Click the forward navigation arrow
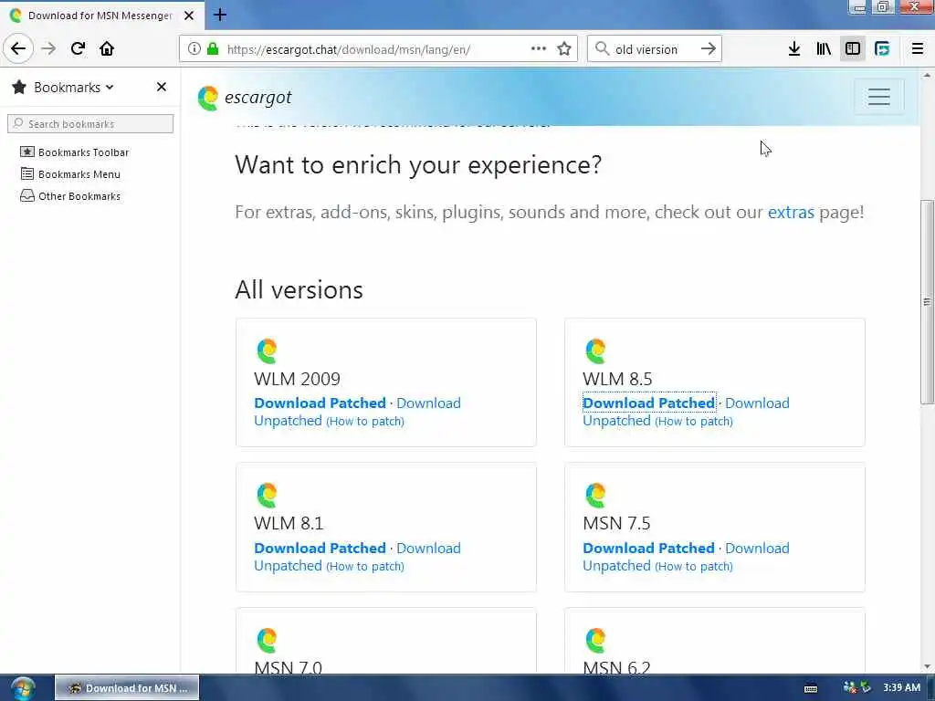 pyautogui.click(x=48, y=49)
